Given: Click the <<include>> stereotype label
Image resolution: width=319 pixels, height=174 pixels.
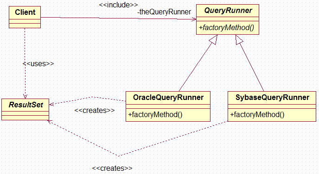Looking at the screenshot, I should pyautogui.click(x=118, y=5).
